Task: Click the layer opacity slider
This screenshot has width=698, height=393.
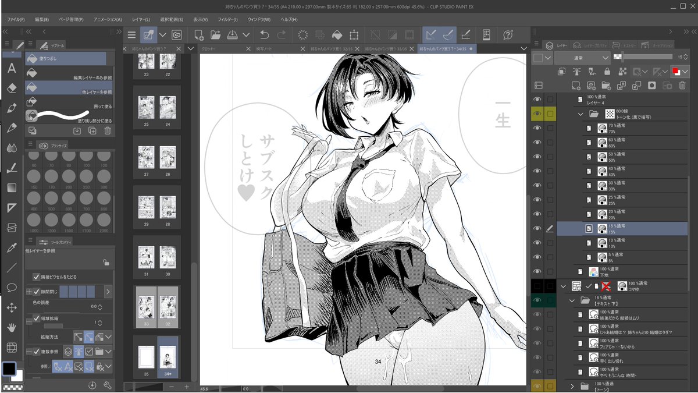Action: point(643,56)
